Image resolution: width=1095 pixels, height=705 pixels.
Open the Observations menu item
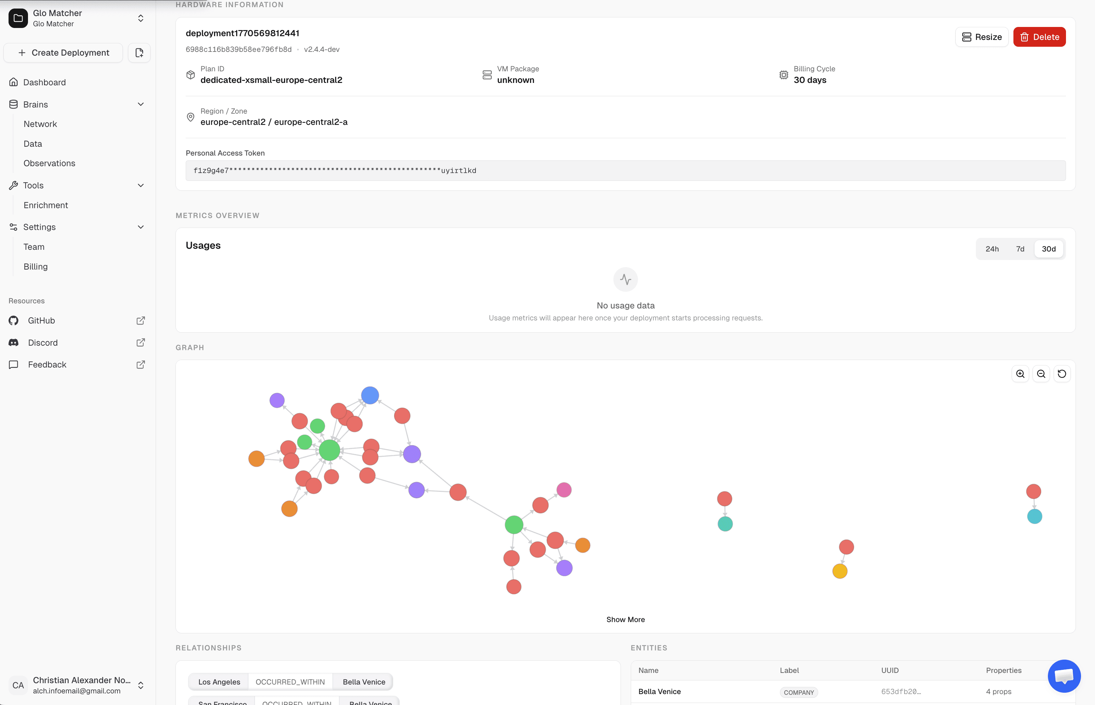click(49, 163)
